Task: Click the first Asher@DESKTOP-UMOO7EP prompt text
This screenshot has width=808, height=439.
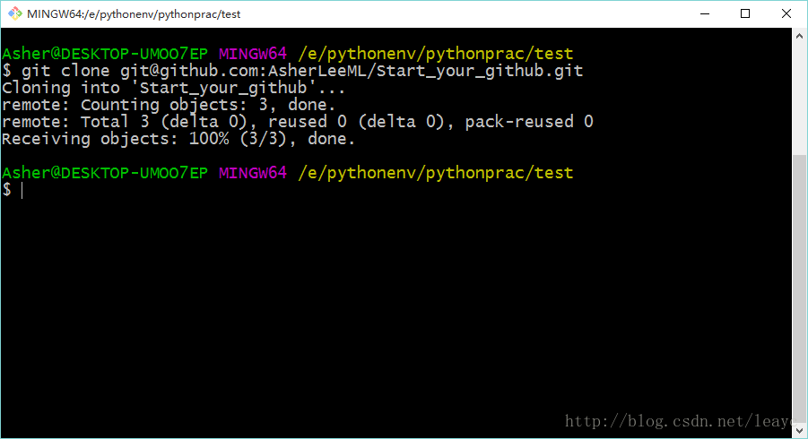Action: 105,54
